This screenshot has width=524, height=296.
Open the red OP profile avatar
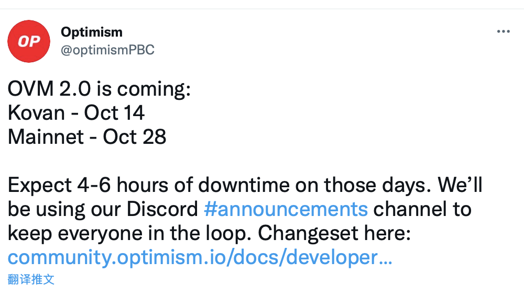click(x=29, y=41)
